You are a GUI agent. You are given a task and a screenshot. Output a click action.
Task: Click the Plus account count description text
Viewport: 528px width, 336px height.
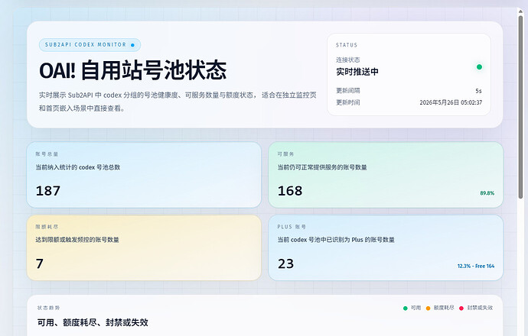pos(336,240)
